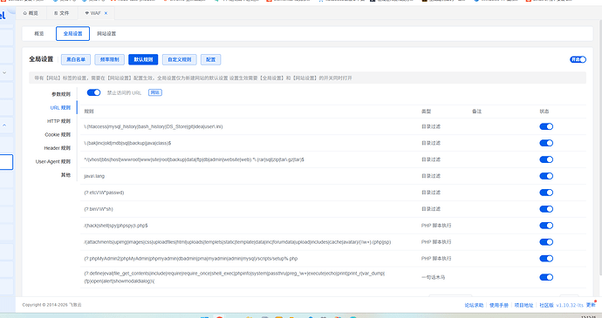Switch to the 概览 top tab with home icon

point(31,13)
